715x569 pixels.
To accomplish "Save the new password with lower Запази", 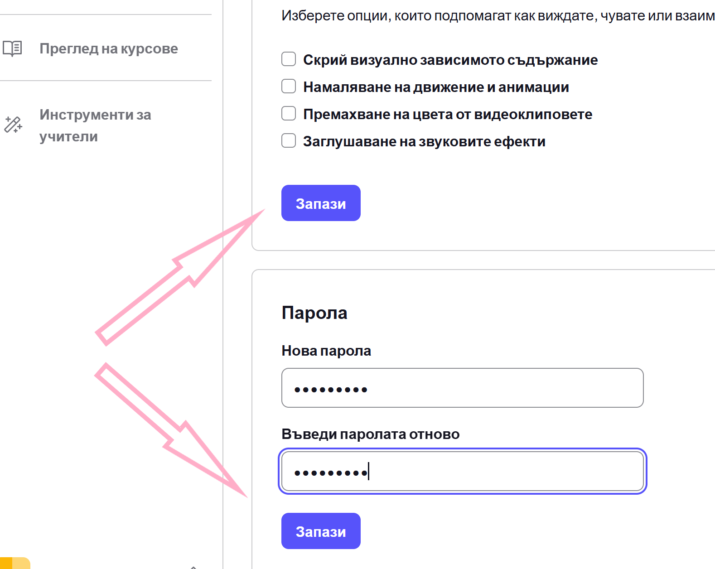I will [x=321, y=531].
